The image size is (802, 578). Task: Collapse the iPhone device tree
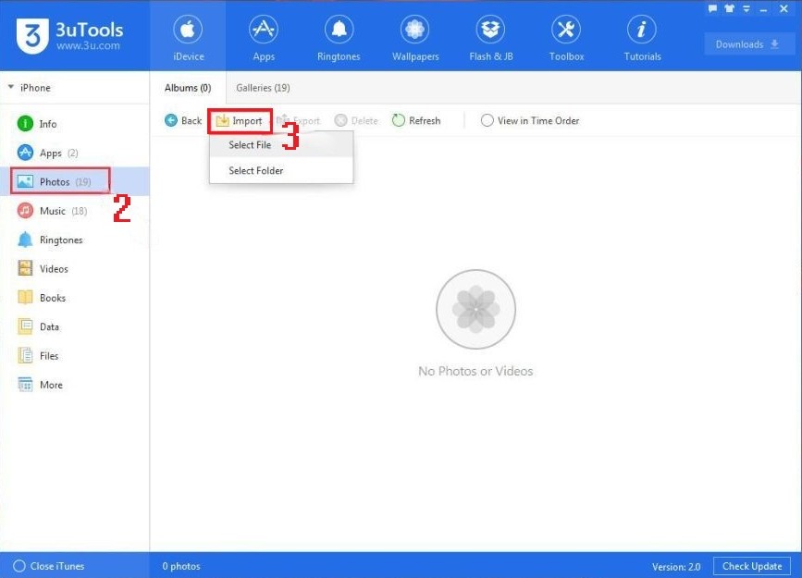point(11,88)
